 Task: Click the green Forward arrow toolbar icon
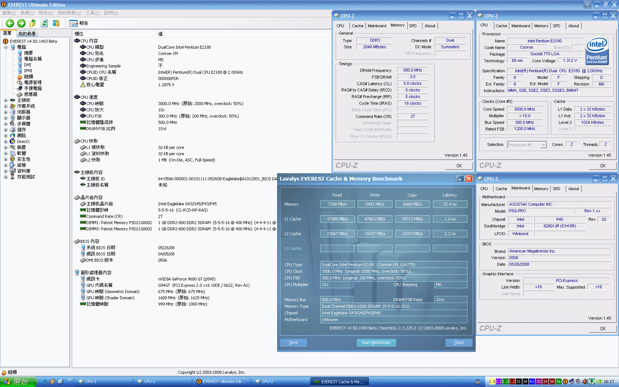(21, 23)
